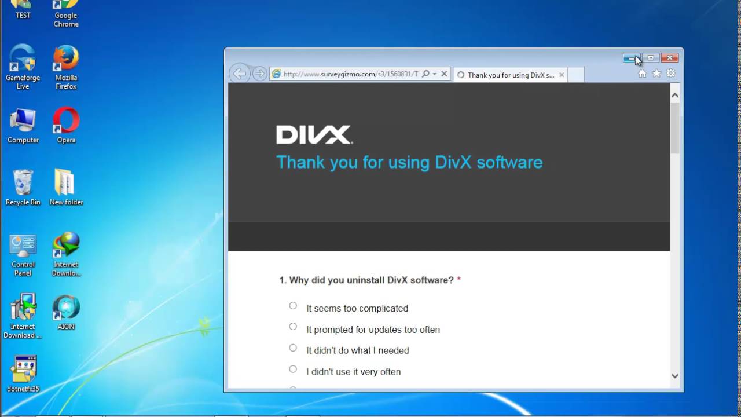Expand the address bar autocomplete dropdown arrow

pyautogui.click(x=434, y=74)
